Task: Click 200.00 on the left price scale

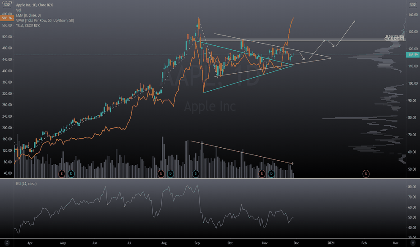Action: pos(7,128)
